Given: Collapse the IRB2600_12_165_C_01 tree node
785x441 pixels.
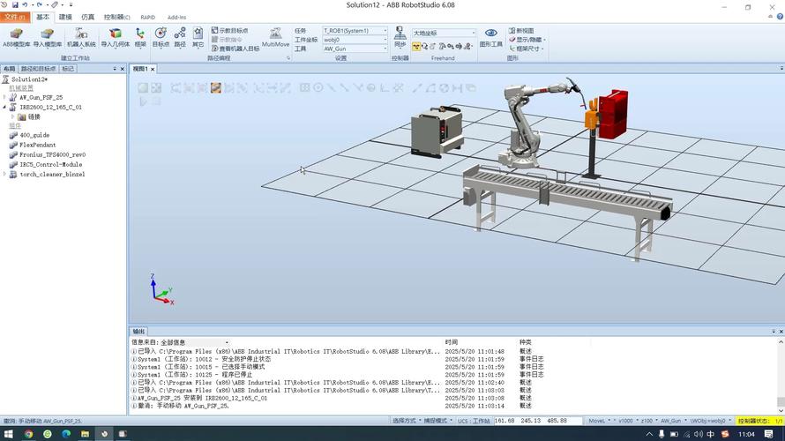Looking at the screenshot, I should 4,107.
